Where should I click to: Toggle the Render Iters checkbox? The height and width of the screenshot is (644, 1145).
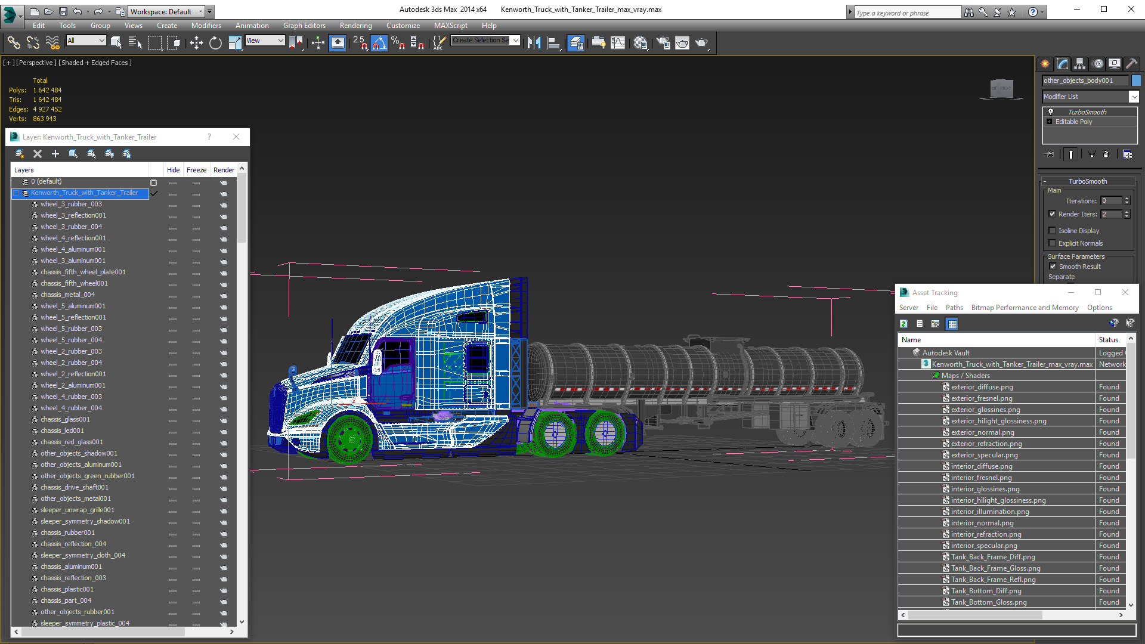1053,213
